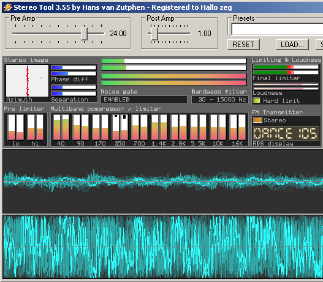Click the Presets input field
This screenshot has width=323, height=282.
[x=277, y=29]
